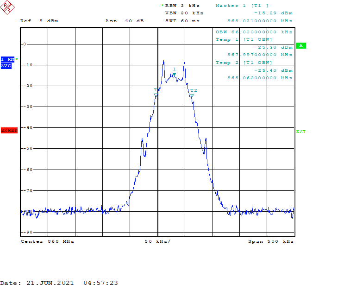Click the green EXT trigger indicator
Viewport: 350px width, 296px height.
(300, 132)
